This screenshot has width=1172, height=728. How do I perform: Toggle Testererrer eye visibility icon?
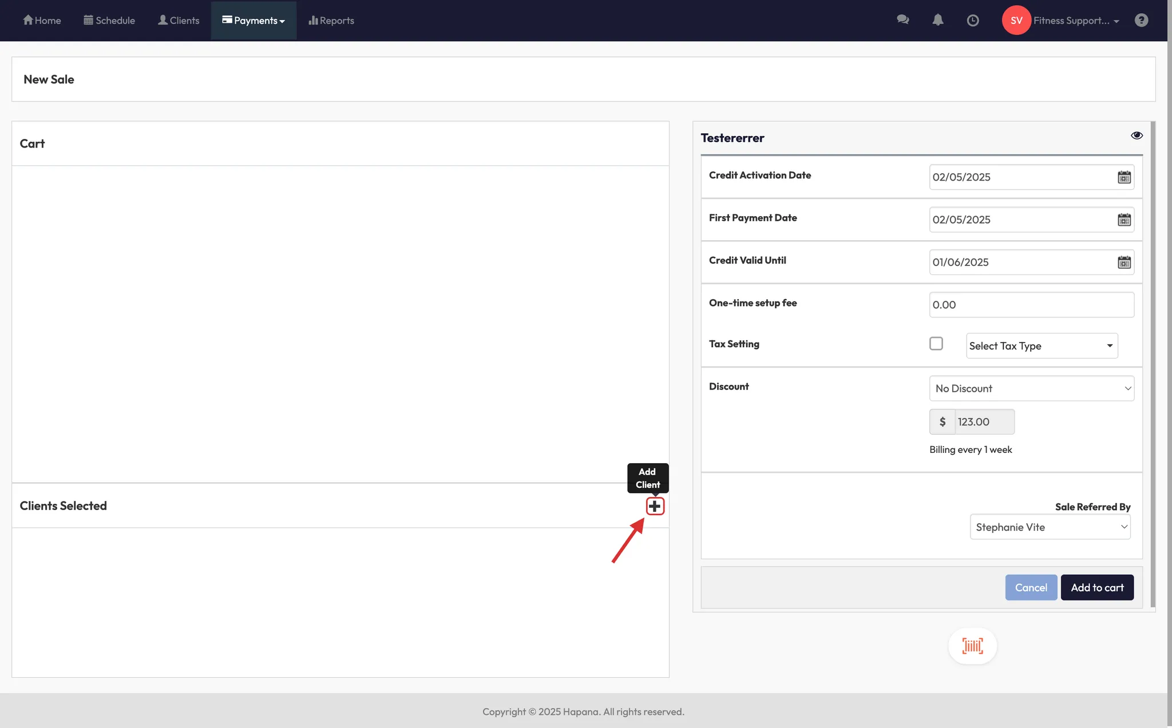[x=1137, y=136]
